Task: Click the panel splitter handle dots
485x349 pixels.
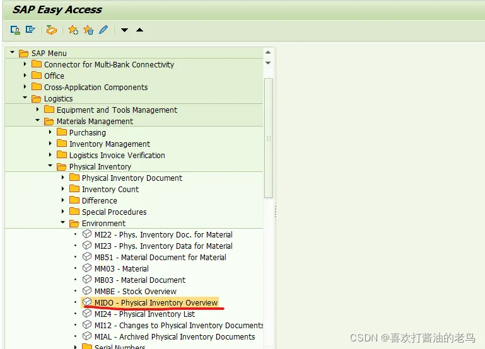Action: pos(275,212)
